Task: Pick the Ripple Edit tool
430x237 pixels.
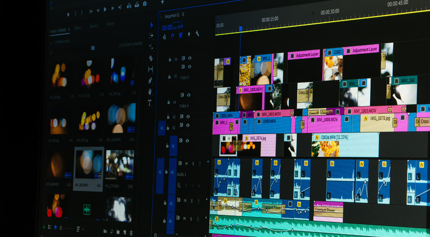Action: [x=151, y=47]
